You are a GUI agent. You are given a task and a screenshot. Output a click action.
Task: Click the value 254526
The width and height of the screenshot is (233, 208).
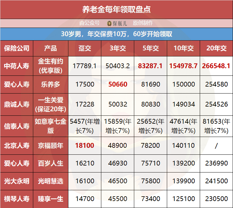coord(217,104)
